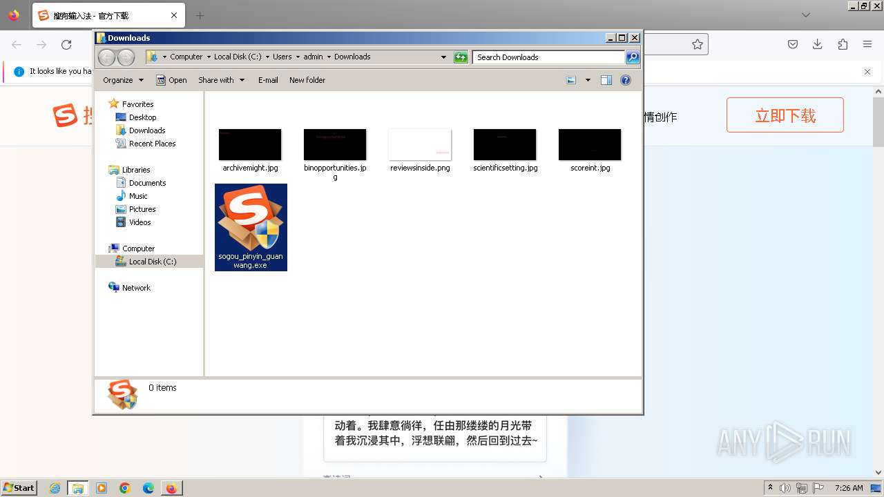Viewport: 884px width, 497px height.
Task: List all tabs dropdown in Firefox
Action: (x=806, y=15)
